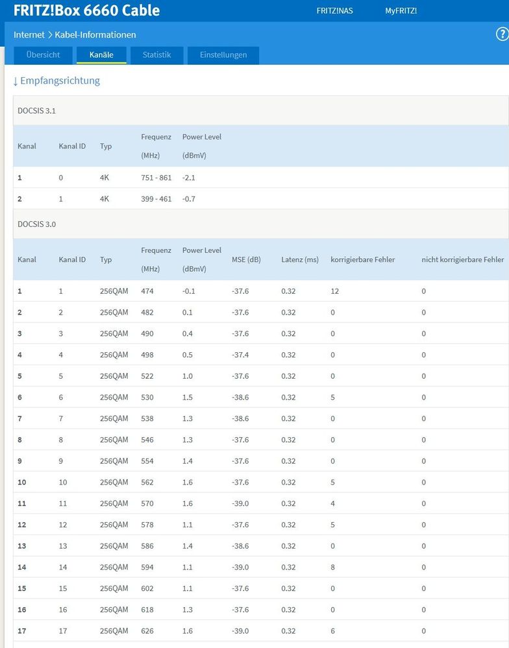Screen dimensions: 509x648
Task: Switch to the Übersicht tab
Action: 43,55
